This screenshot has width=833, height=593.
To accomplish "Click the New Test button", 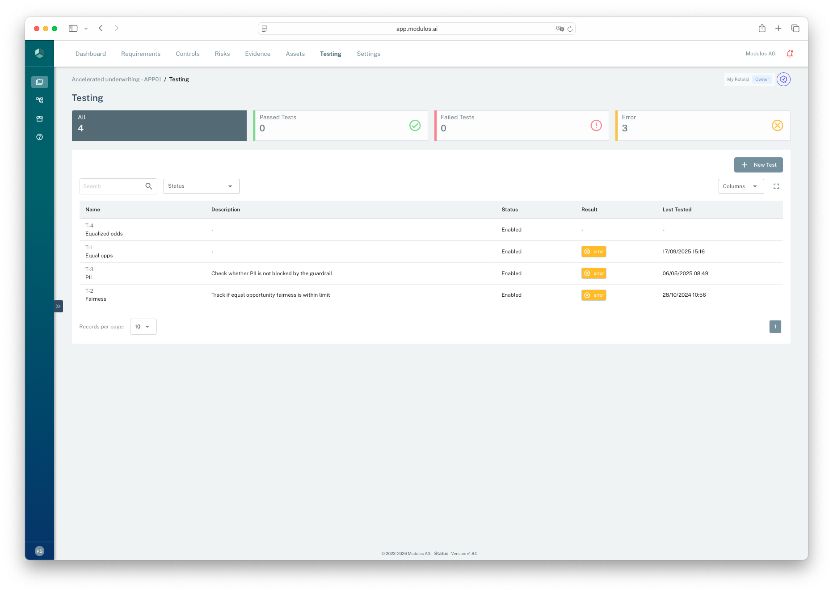I will pyautogui.click(x=758, y=165).
